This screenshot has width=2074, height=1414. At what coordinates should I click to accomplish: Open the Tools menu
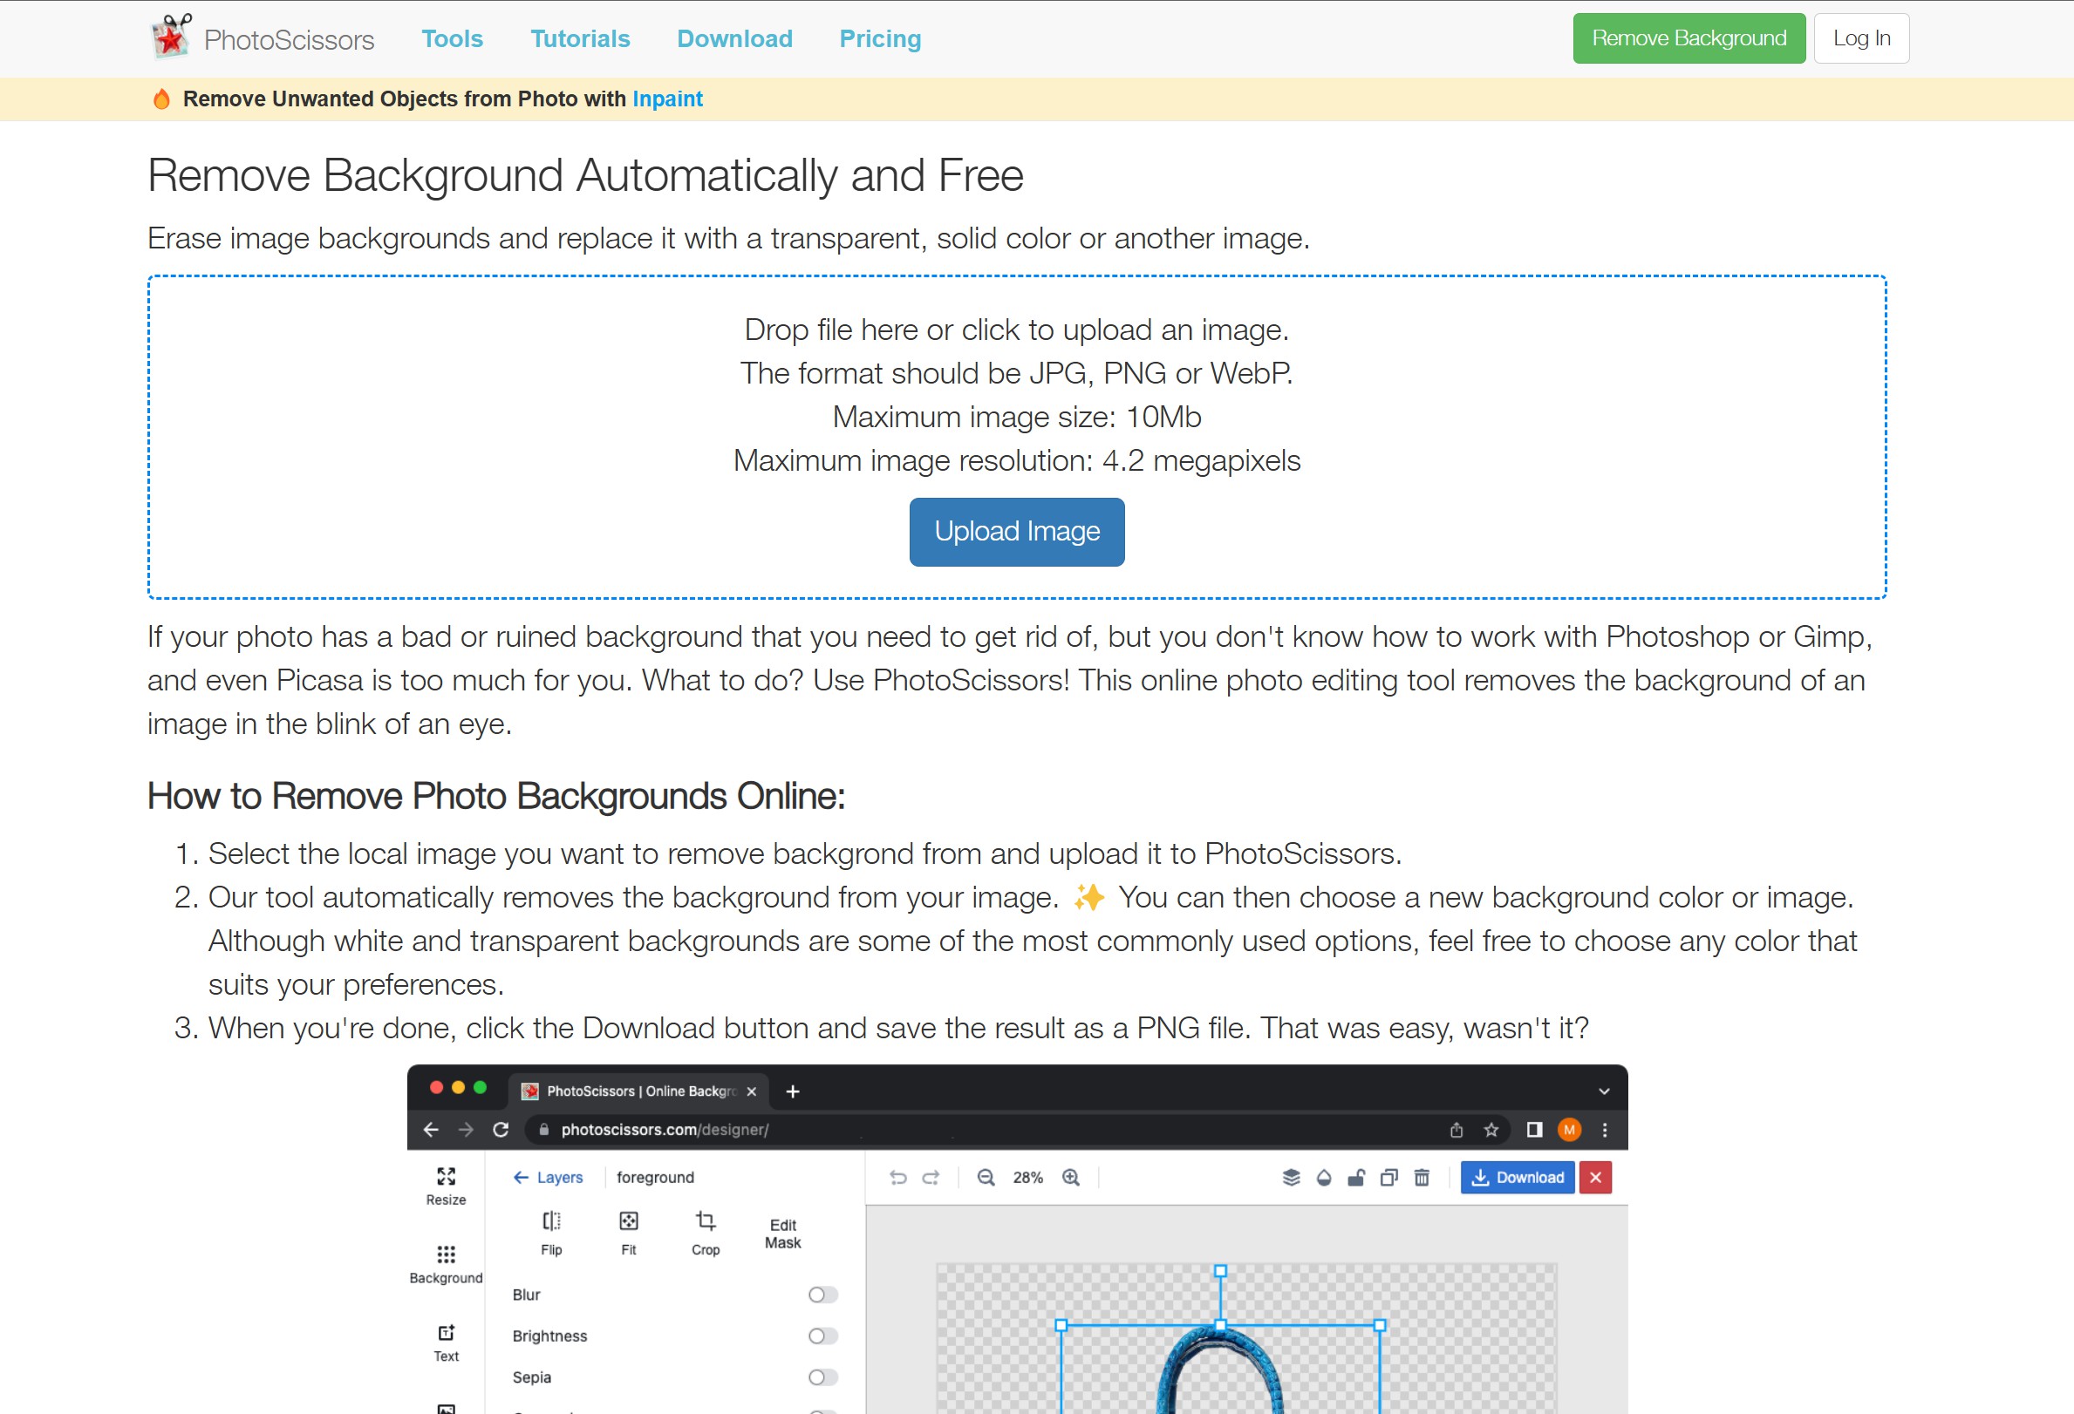click(453, 38)
